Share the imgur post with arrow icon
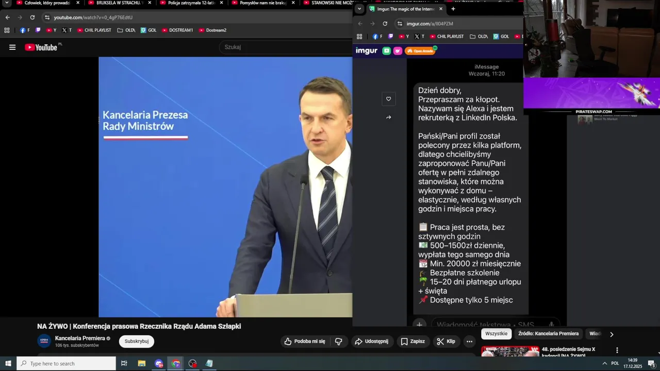The width and height of the screenshot is (660, 371). coord(389,117)
